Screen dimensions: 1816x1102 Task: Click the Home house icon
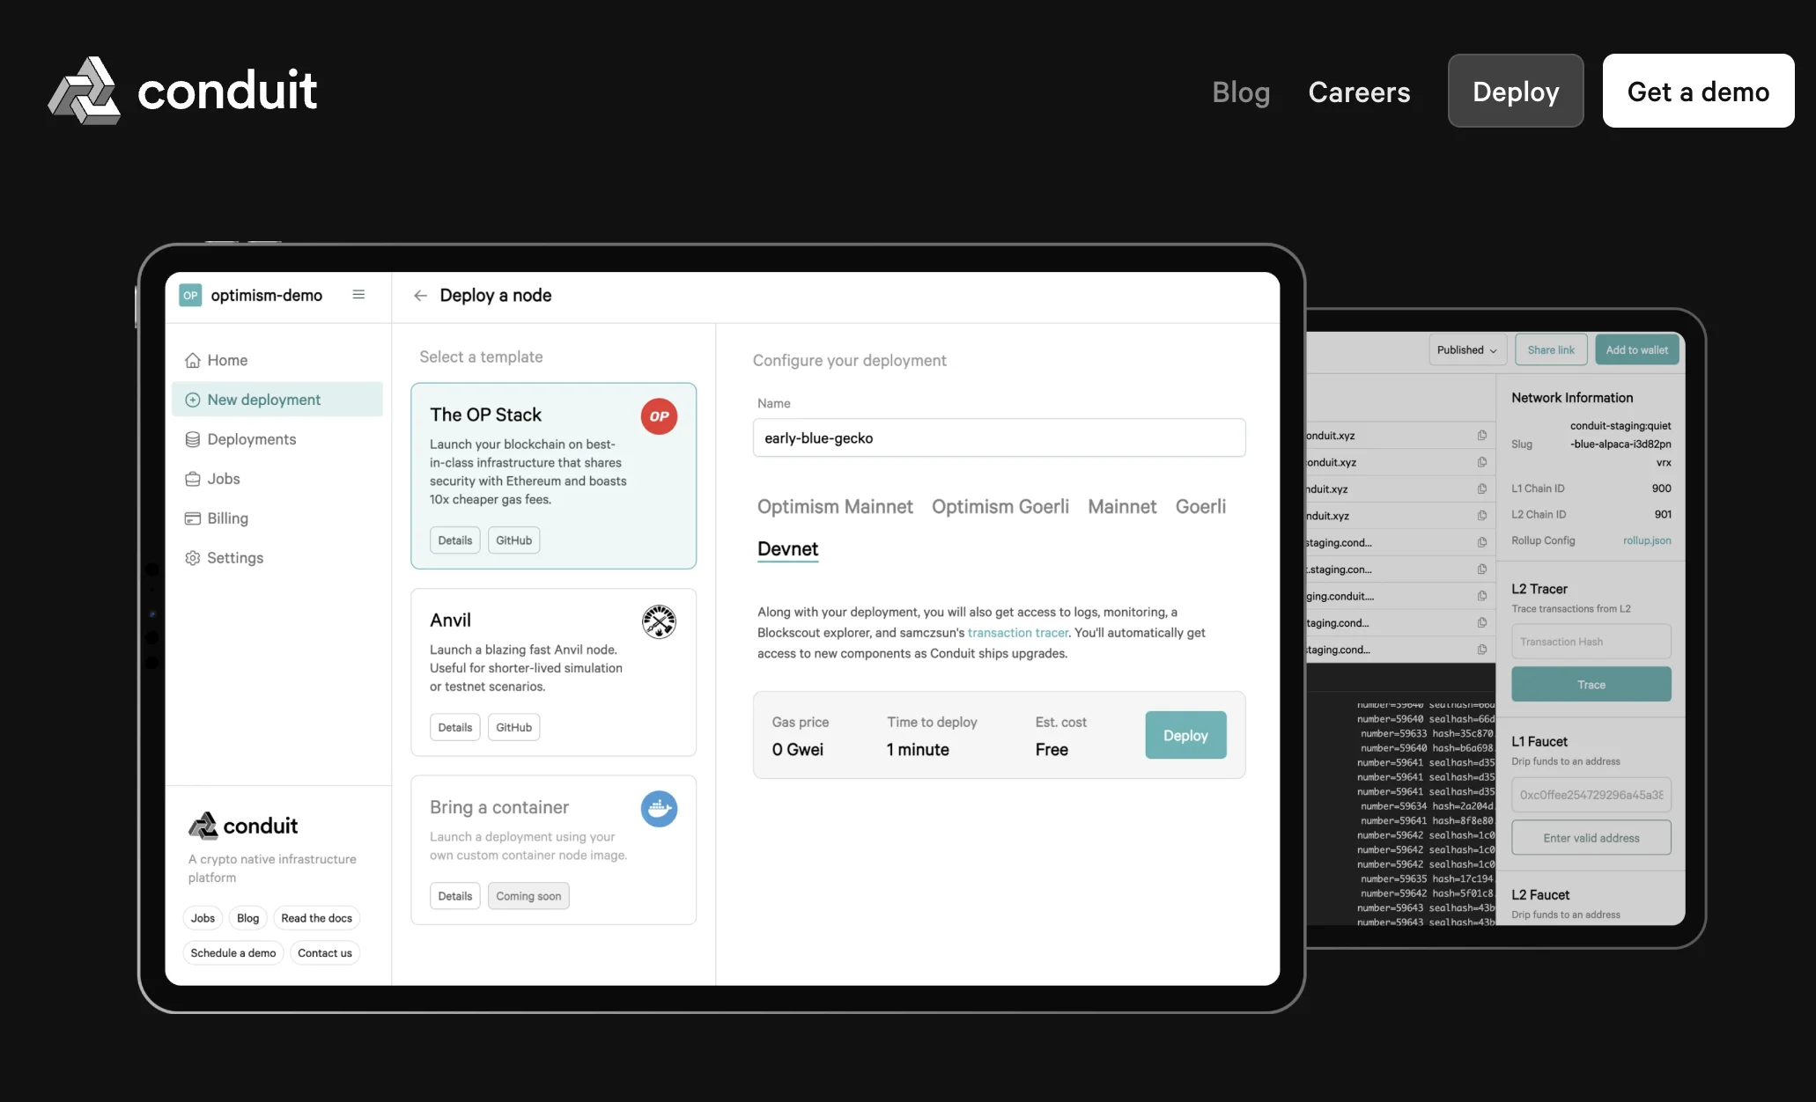[x=193, y=360]
